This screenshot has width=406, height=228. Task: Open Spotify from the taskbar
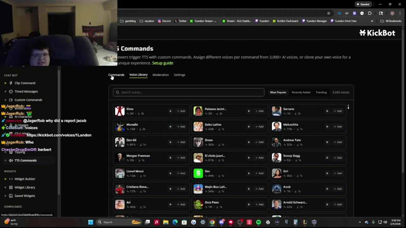[x=259, y=222]
